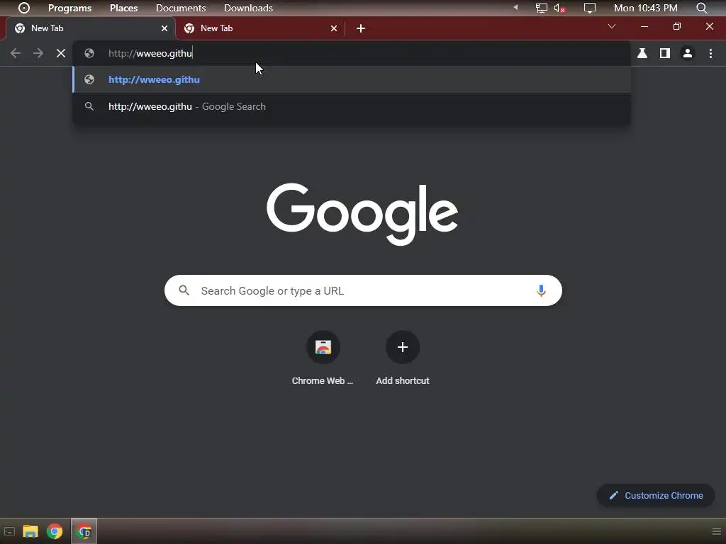Screen dimensions: 726x544
Task: Expand hidden tray icons arrow
Action: click(x=515, y=7)
